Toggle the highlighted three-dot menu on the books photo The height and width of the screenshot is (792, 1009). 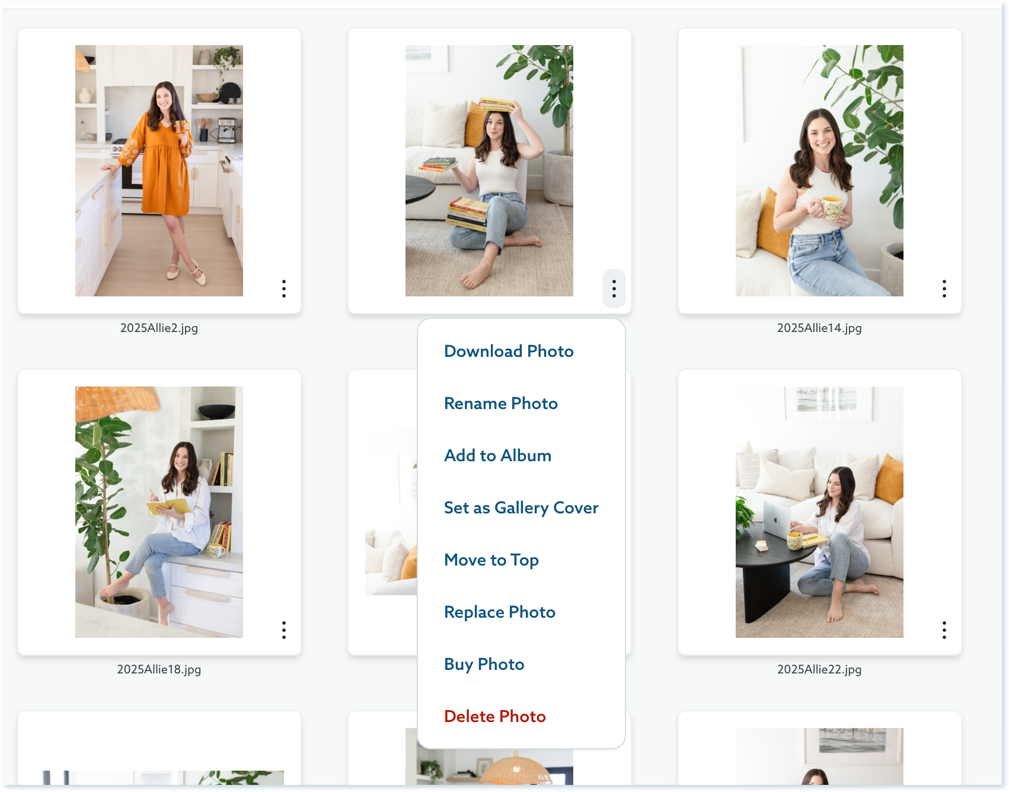[614, 289]
